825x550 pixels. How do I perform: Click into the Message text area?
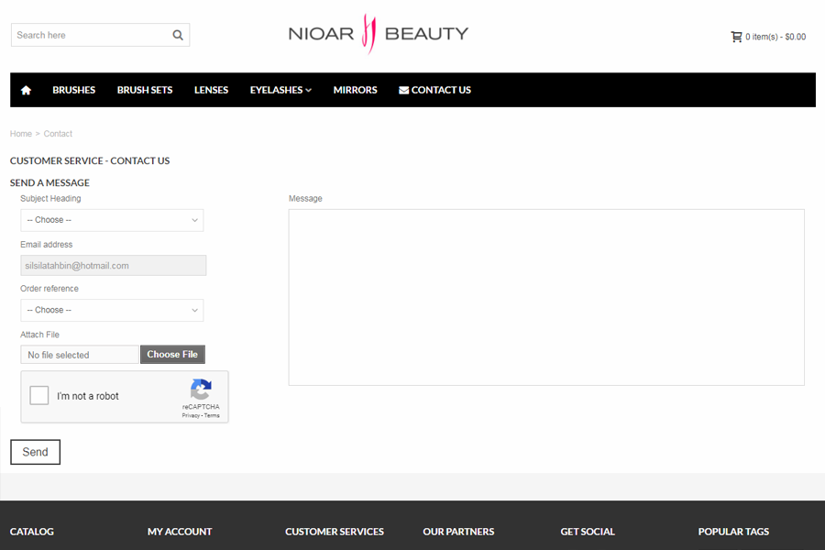coord(546,297)
